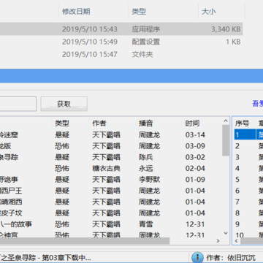Click the book list scroll-right arrow

click(x=218, y=241)
